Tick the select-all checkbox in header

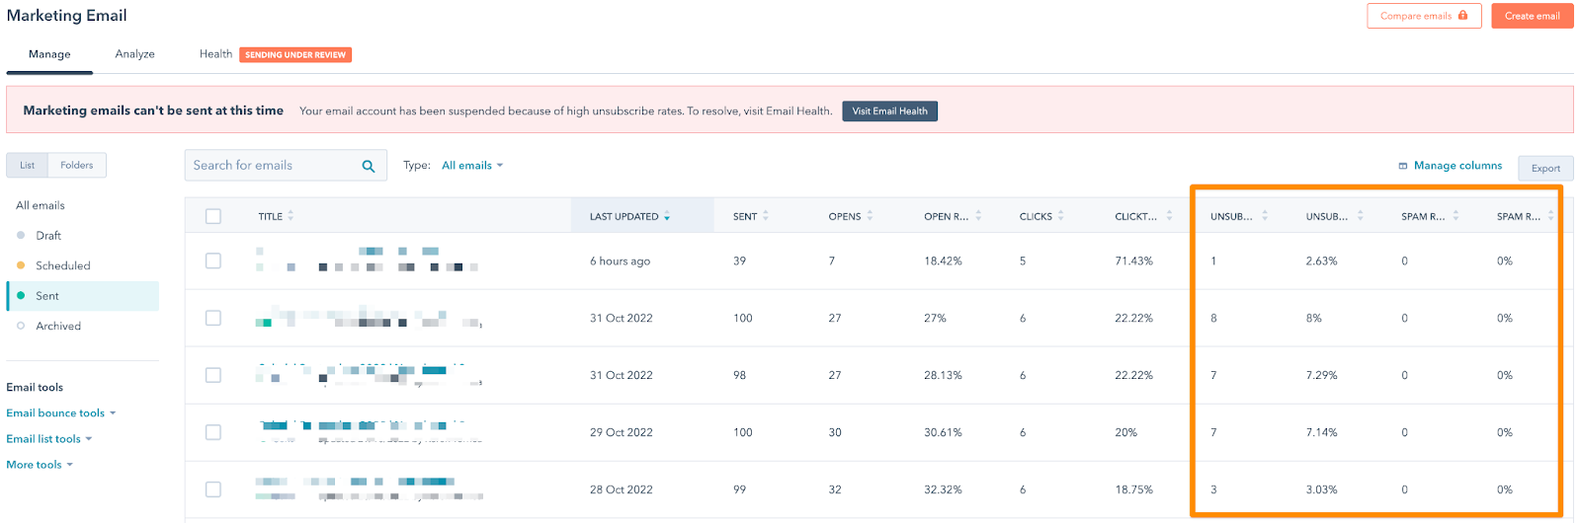click(213, 216)
